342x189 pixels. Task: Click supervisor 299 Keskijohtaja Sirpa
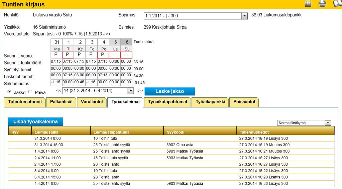[165, 27]
